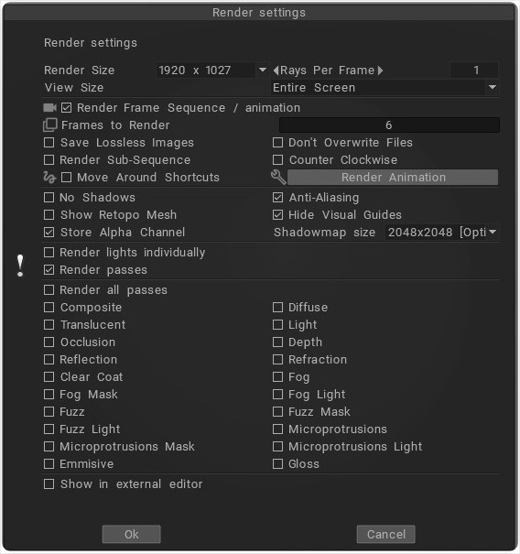Click the Frames to Render value slider
Image resolution: width=520 pixels, height=554 pixels.
coord(389,125)
